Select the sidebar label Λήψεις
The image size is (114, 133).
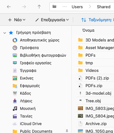point(26,101)
